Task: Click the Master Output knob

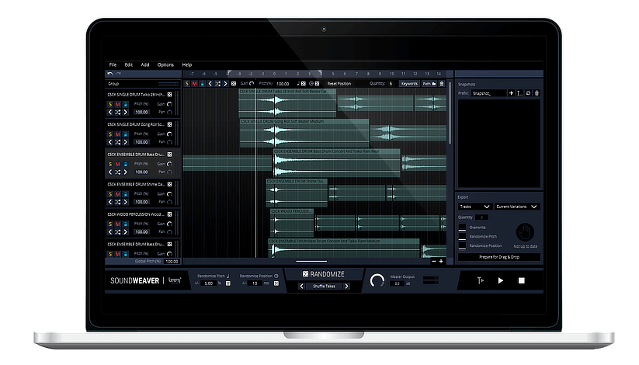Action: tap(377, 280)
